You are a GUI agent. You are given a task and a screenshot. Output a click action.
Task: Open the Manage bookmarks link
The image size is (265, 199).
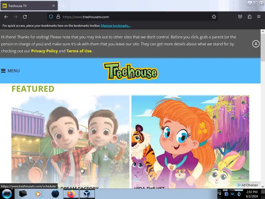point(116,26)
